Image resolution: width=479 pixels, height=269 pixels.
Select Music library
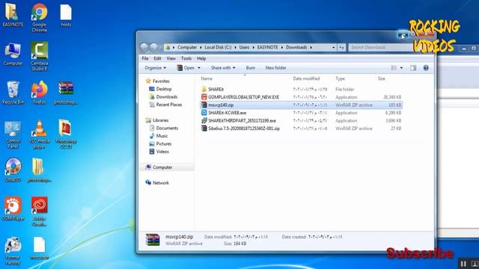pos(158,136)
